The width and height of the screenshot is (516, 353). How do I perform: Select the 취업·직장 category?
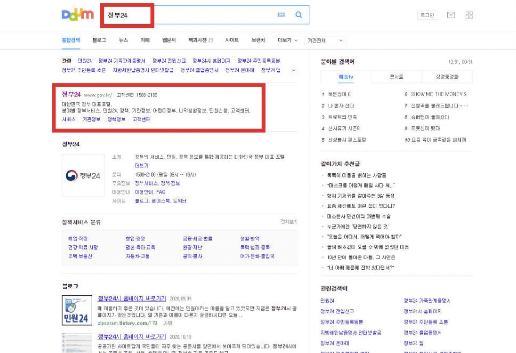(78, 239)
